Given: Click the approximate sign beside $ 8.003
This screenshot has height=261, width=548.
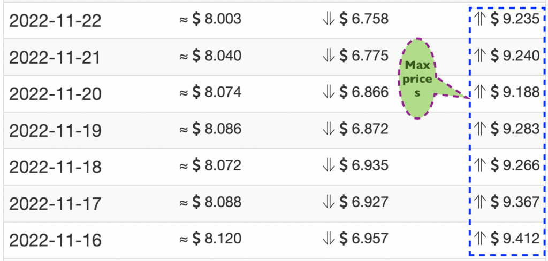Looking at the screenshot, I should coord(184,20).
